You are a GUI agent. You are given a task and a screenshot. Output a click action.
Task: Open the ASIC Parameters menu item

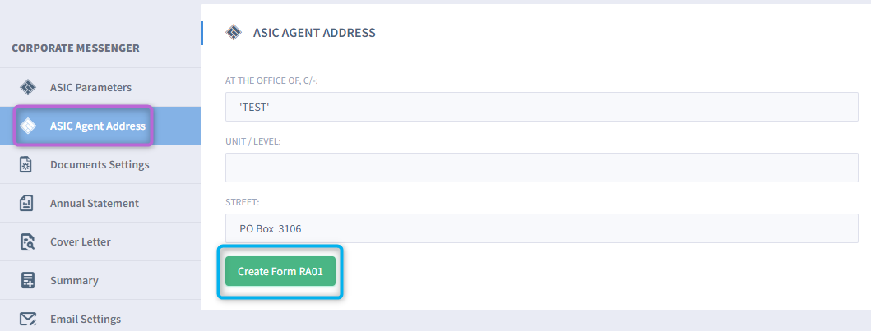[x=100, y=88]
